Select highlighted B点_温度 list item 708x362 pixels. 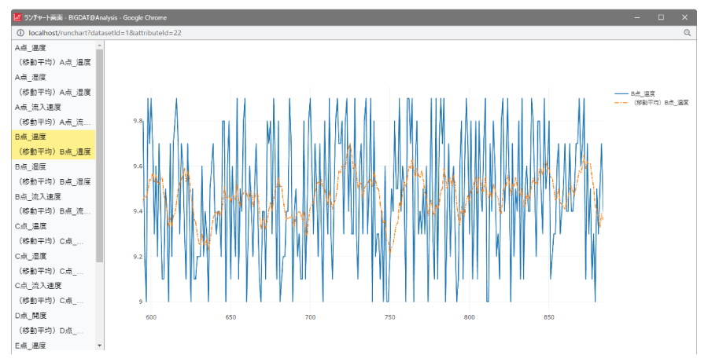click(x=31, y=137)
